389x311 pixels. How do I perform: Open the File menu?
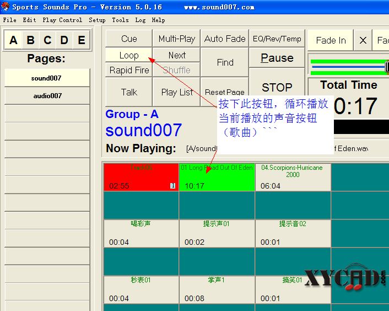click(10, 20)
